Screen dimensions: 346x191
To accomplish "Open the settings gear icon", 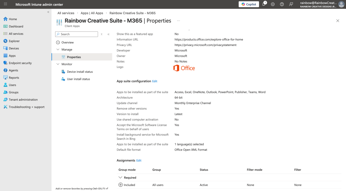I will [273, 4].
